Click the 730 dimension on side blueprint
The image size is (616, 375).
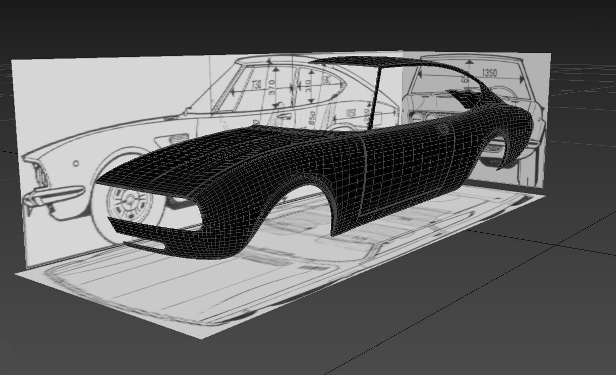click(256, 85)
